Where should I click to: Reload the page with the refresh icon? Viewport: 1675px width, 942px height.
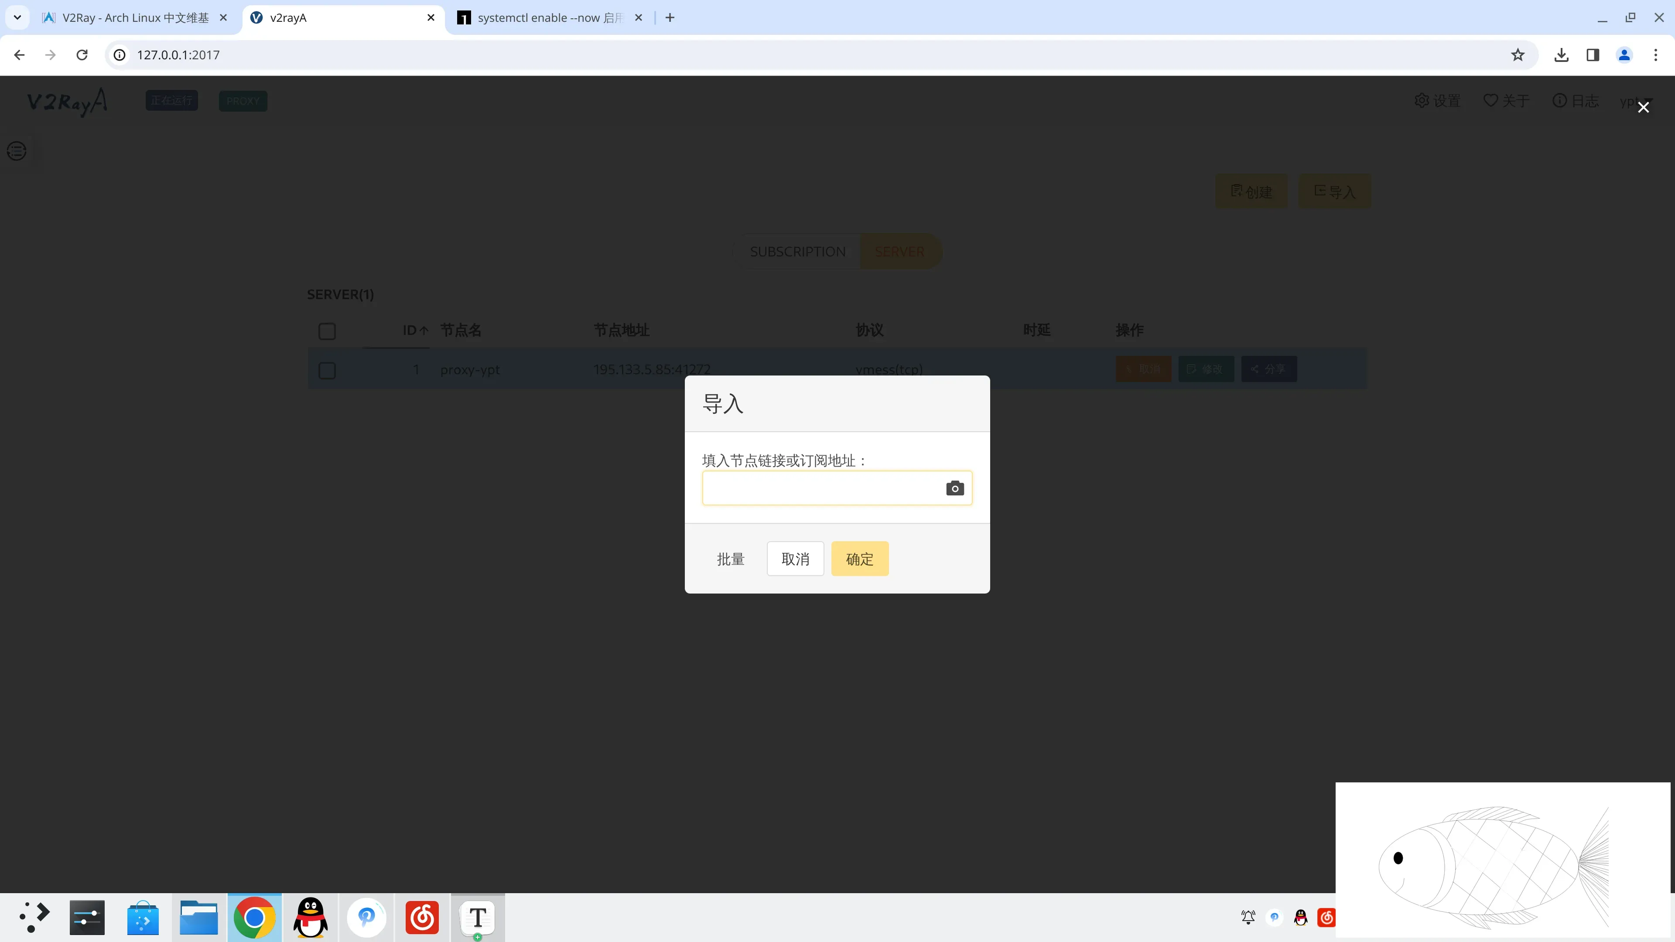pyautogui.click(x=82, y=55)
